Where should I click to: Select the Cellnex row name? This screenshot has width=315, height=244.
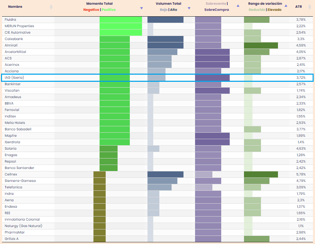pyautogui.click(x=11, y=174)
